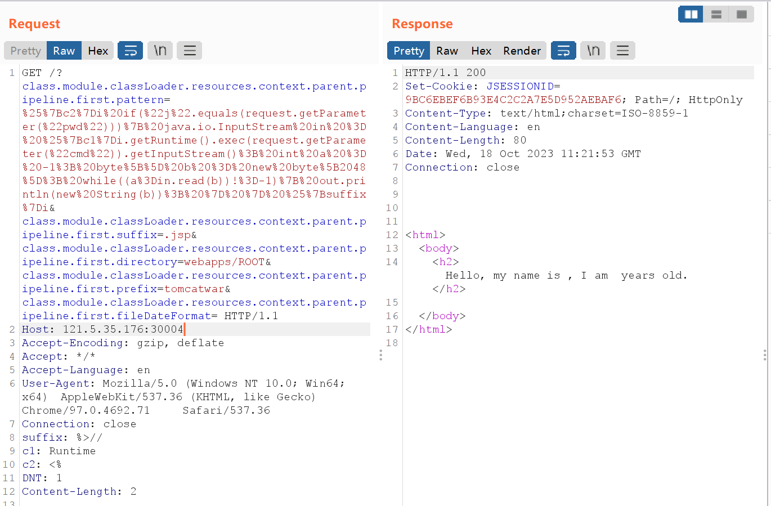
Task: Click the 'webapps/ROOT' directory value
Action: (x=225, y=262)
